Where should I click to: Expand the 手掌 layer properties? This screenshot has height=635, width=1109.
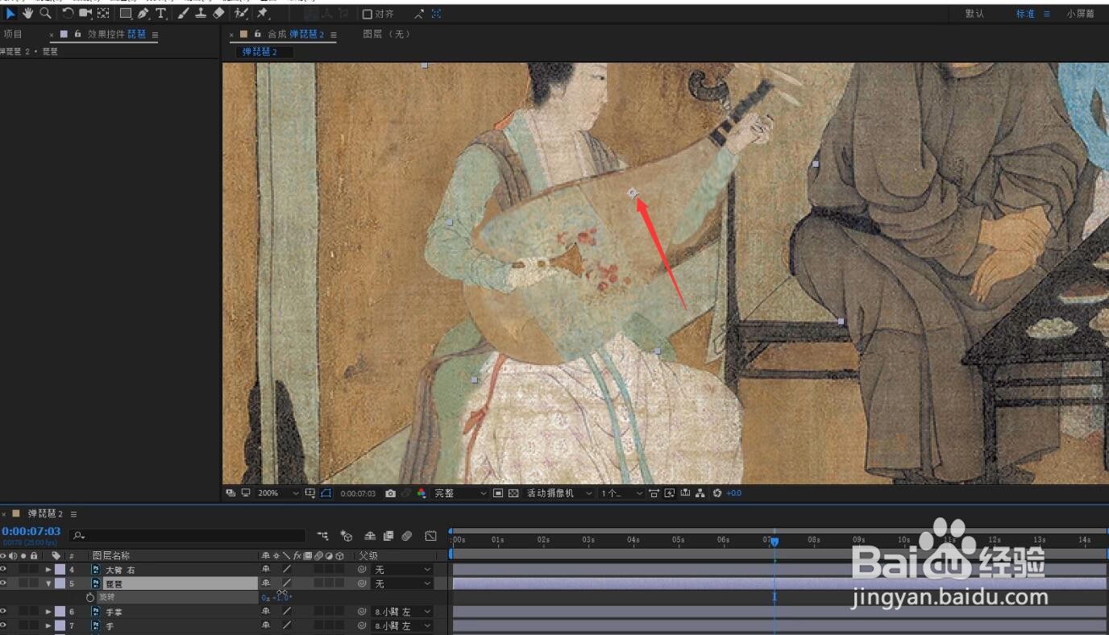48,612
